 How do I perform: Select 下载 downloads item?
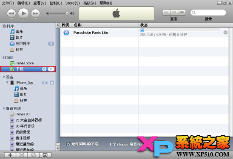(x=28, y=69)
